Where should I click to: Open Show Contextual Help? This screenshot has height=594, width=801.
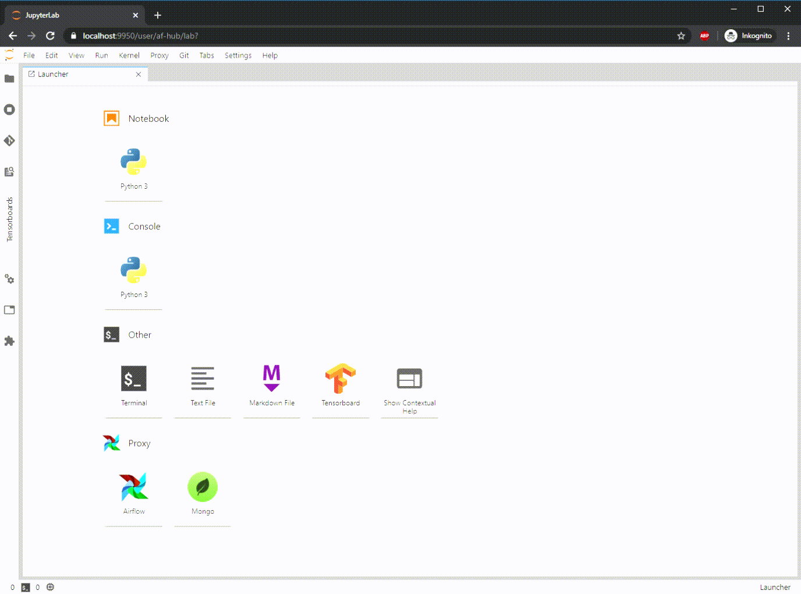pos(409,384)
